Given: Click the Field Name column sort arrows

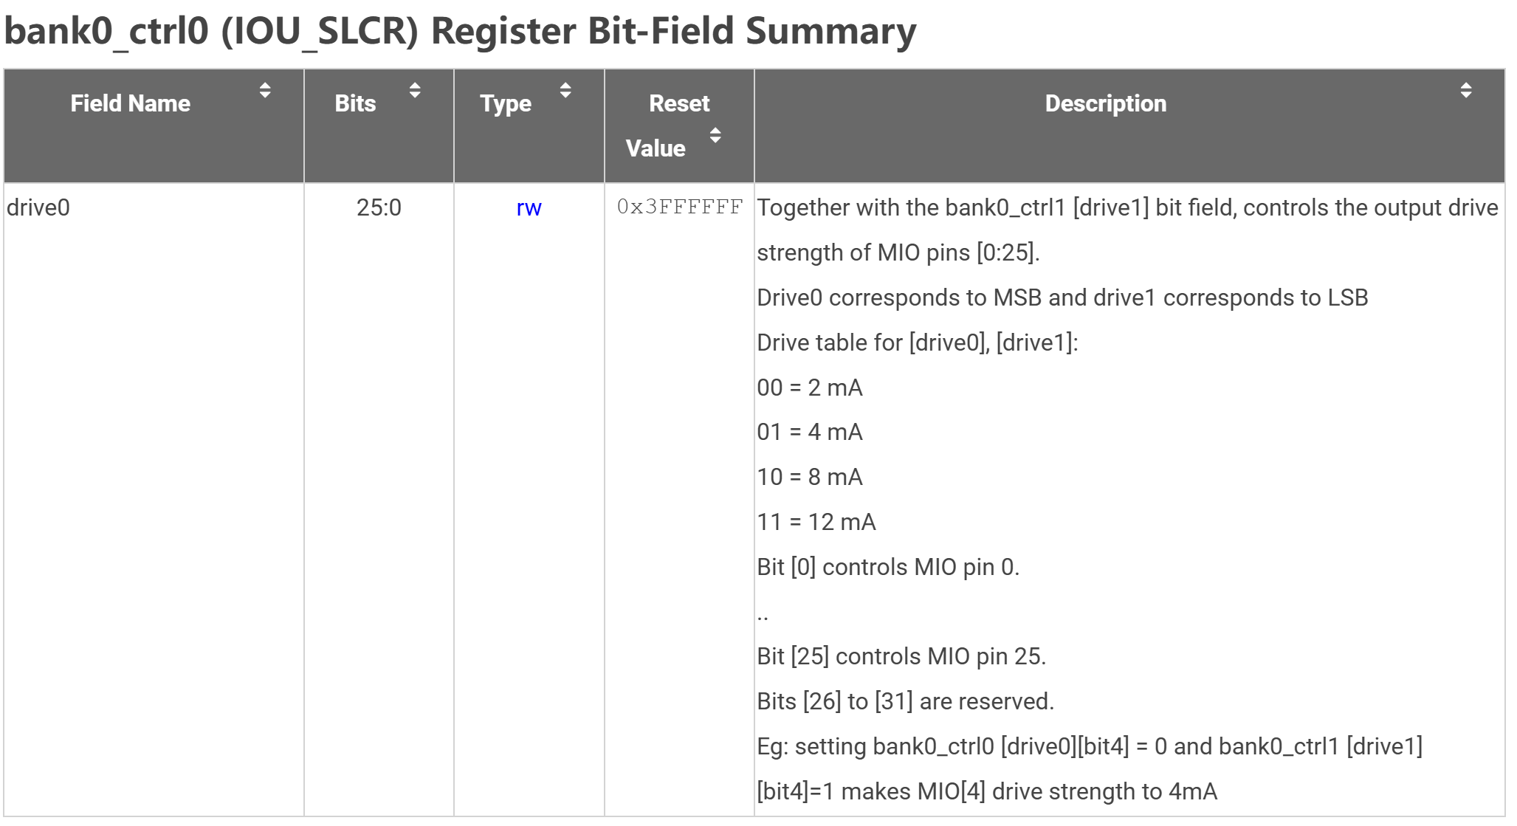Looking at the screenshot, I should 265,91.
